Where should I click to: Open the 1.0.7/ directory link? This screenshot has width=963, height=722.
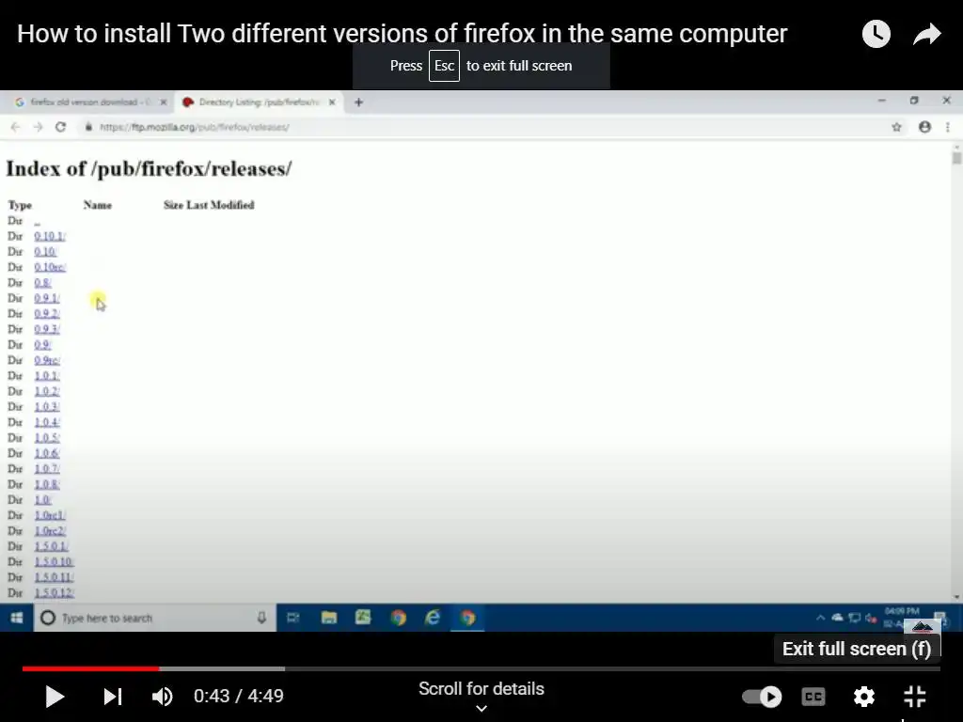[x=47, y=468]
